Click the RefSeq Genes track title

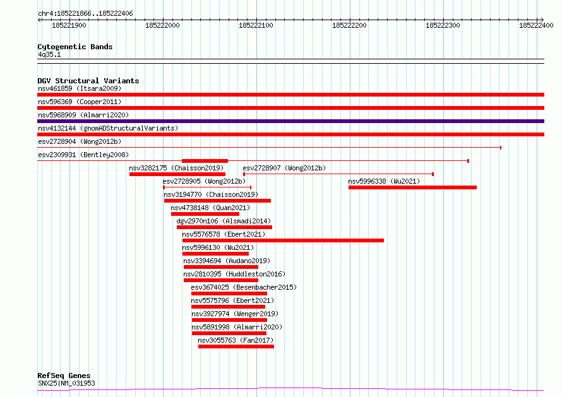coord(64,376)
